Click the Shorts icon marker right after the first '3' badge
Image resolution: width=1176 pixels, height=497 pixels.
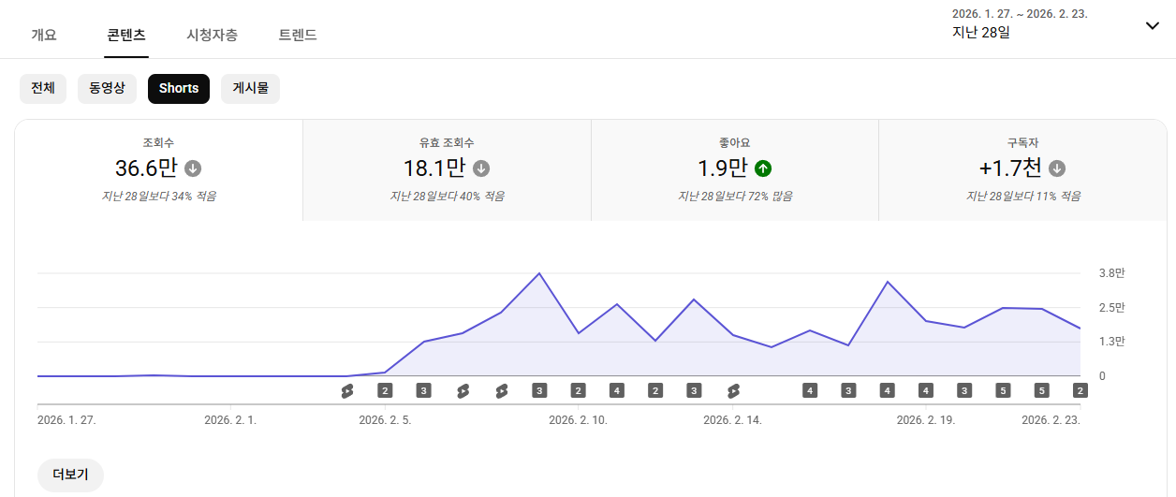point(463,390)
